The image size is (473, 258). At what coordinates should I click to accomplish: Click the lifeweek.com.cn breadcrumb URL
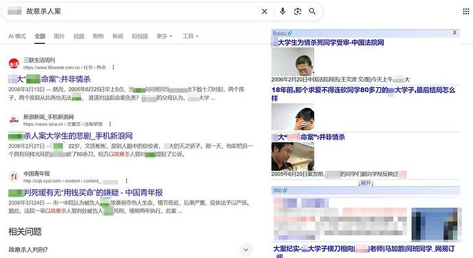[x=64, y=67]
